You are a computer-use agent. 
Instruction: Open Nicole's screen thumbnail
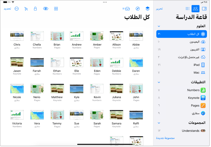(x=17, y=89)
